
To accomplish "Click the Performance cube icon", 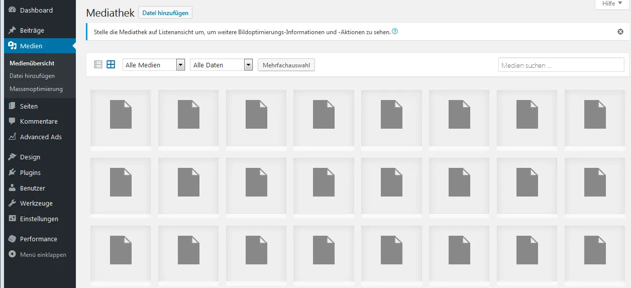I will point(13,239).
